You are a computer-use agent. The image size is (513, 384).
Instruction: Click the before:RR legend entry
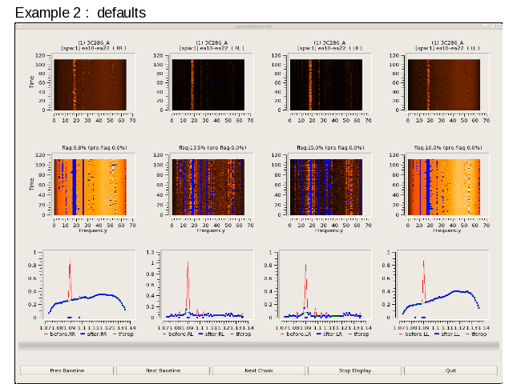coord(59,334)
